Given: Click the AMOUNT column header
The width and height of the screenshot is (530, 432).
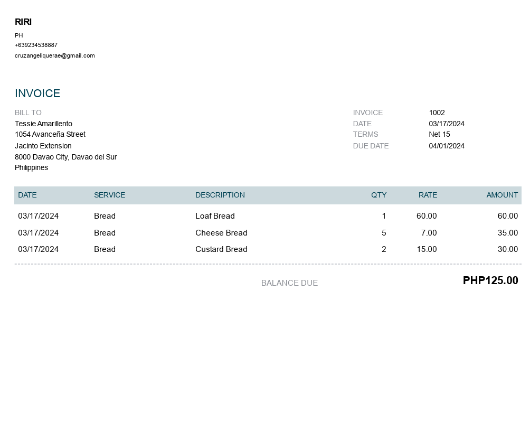Looking at the screenshot, I should 502,195.
